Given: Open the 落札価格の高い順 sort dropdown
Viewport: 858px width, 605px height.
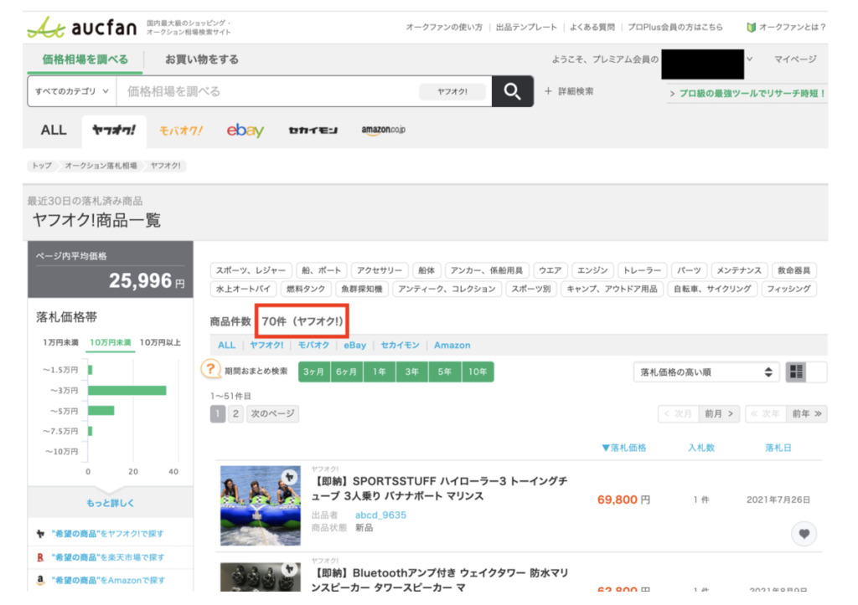Looking at the screenshot, I should [706, 372].
